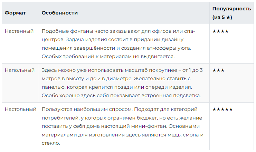Select the Напольный format cell
The height and width of the screenshot is (152, 256).
[x=20, y=70]
